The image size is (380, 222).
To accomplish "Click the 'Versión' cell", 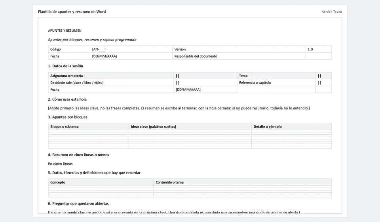I will [239, 49].
